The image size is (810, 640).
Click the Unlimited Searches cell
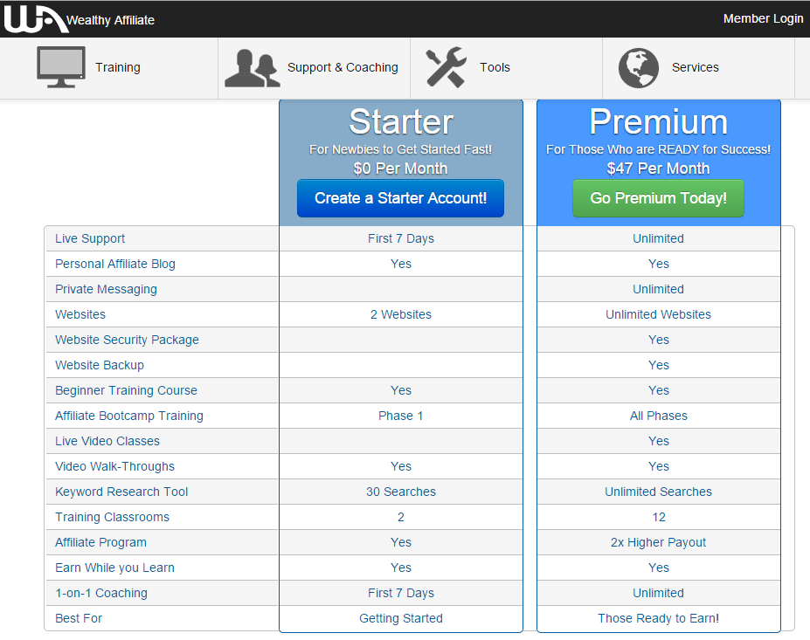point(658,492)
